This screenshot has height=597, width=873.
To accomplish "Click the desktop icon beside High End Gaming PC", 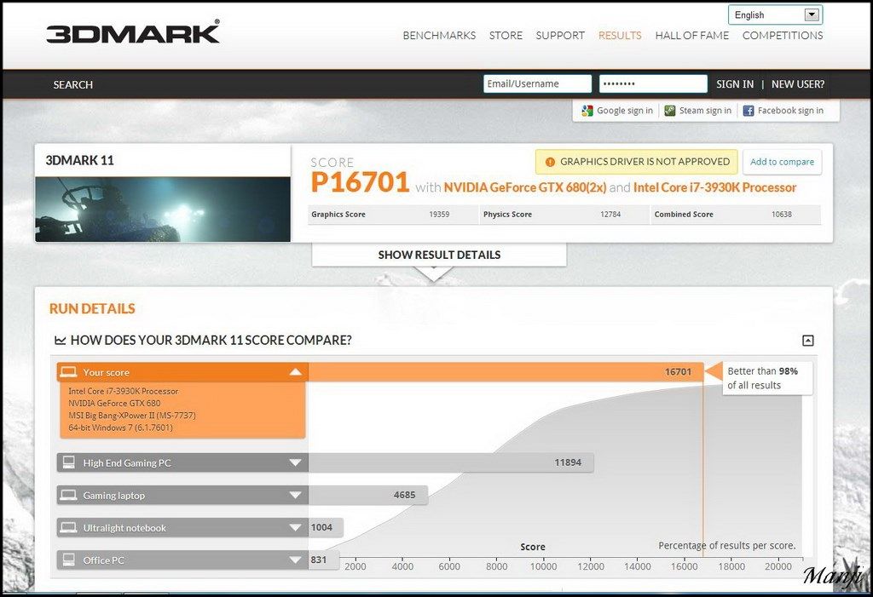I will (68, 462).
